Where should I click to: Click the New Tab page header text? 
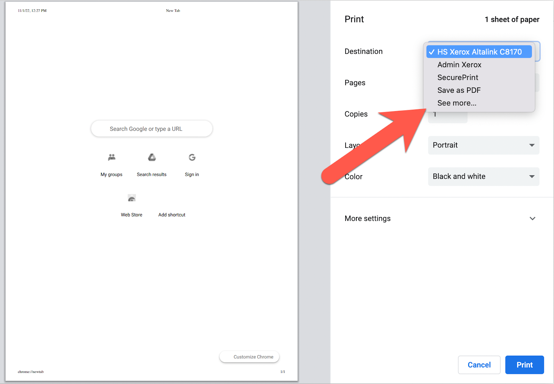pyautogui.click(x=173, y=11)
